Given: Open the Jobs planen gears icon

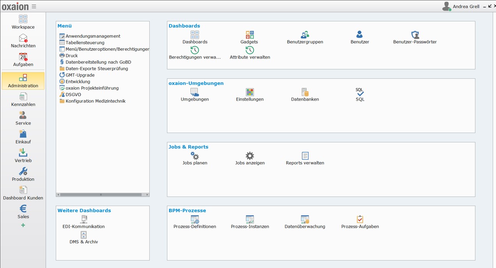Looking at the screenshot, I should tap(195, 156).
